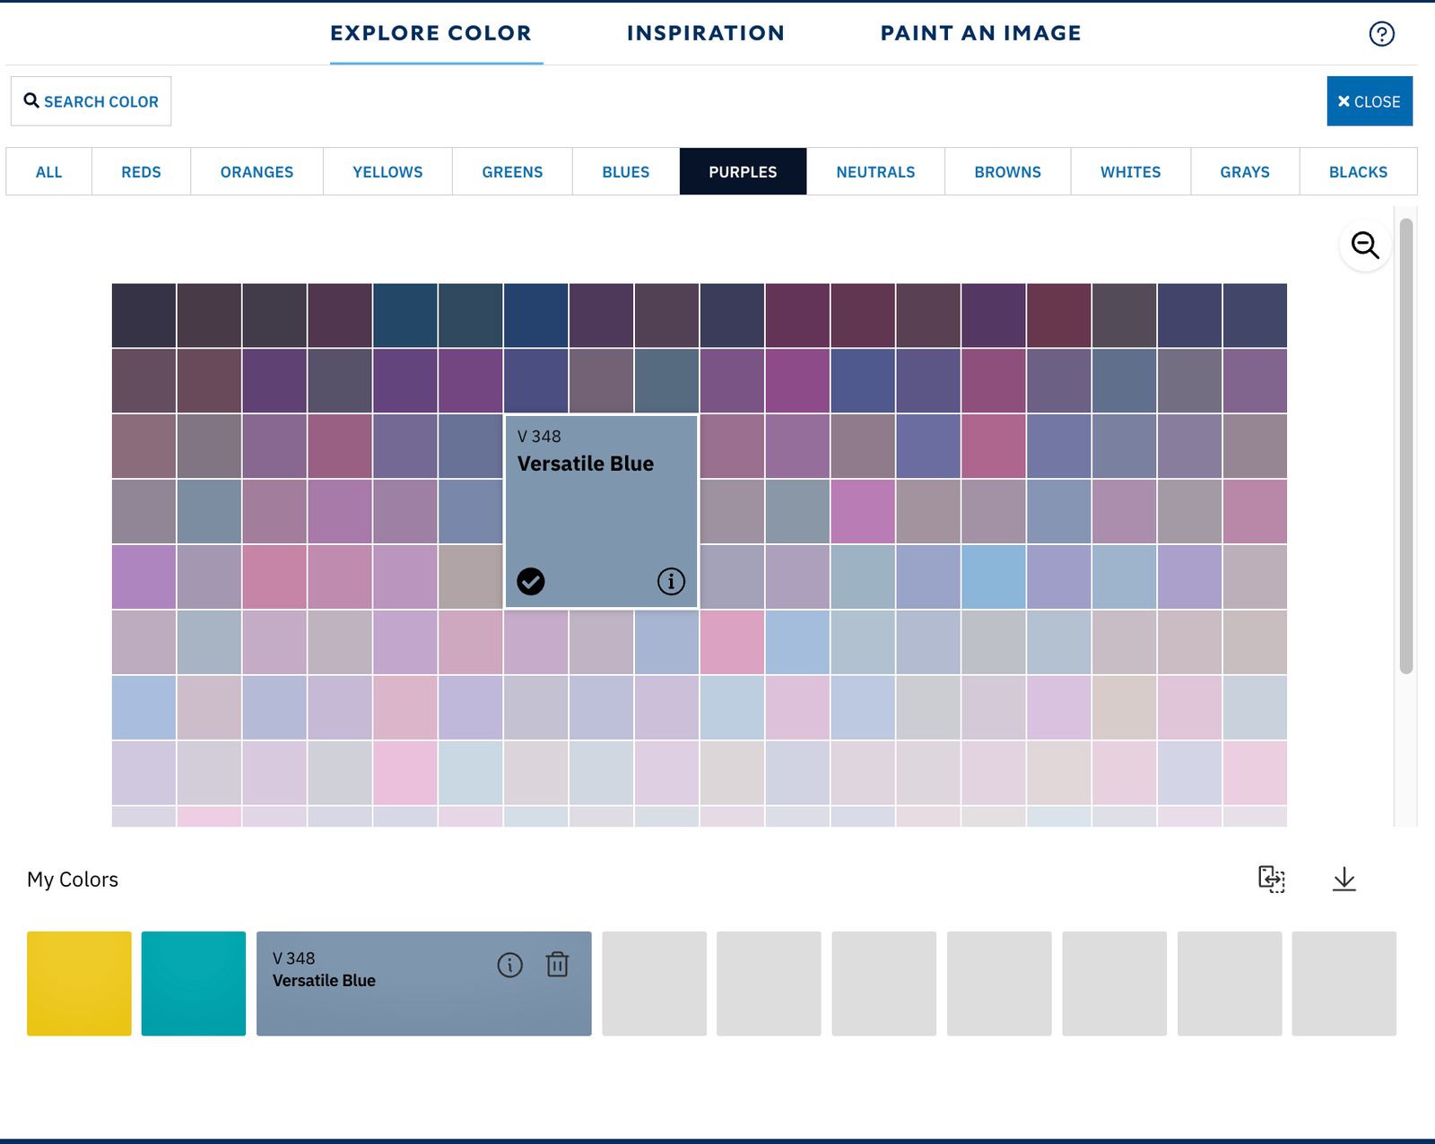Image resolution: width=1435 pixels, height=1144 pixels.
Task: Show ALL colors
Action: point(48,171)
